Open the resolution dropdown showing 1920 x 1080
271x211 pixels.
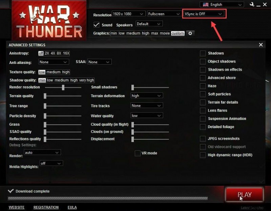(x=129, y=14)
